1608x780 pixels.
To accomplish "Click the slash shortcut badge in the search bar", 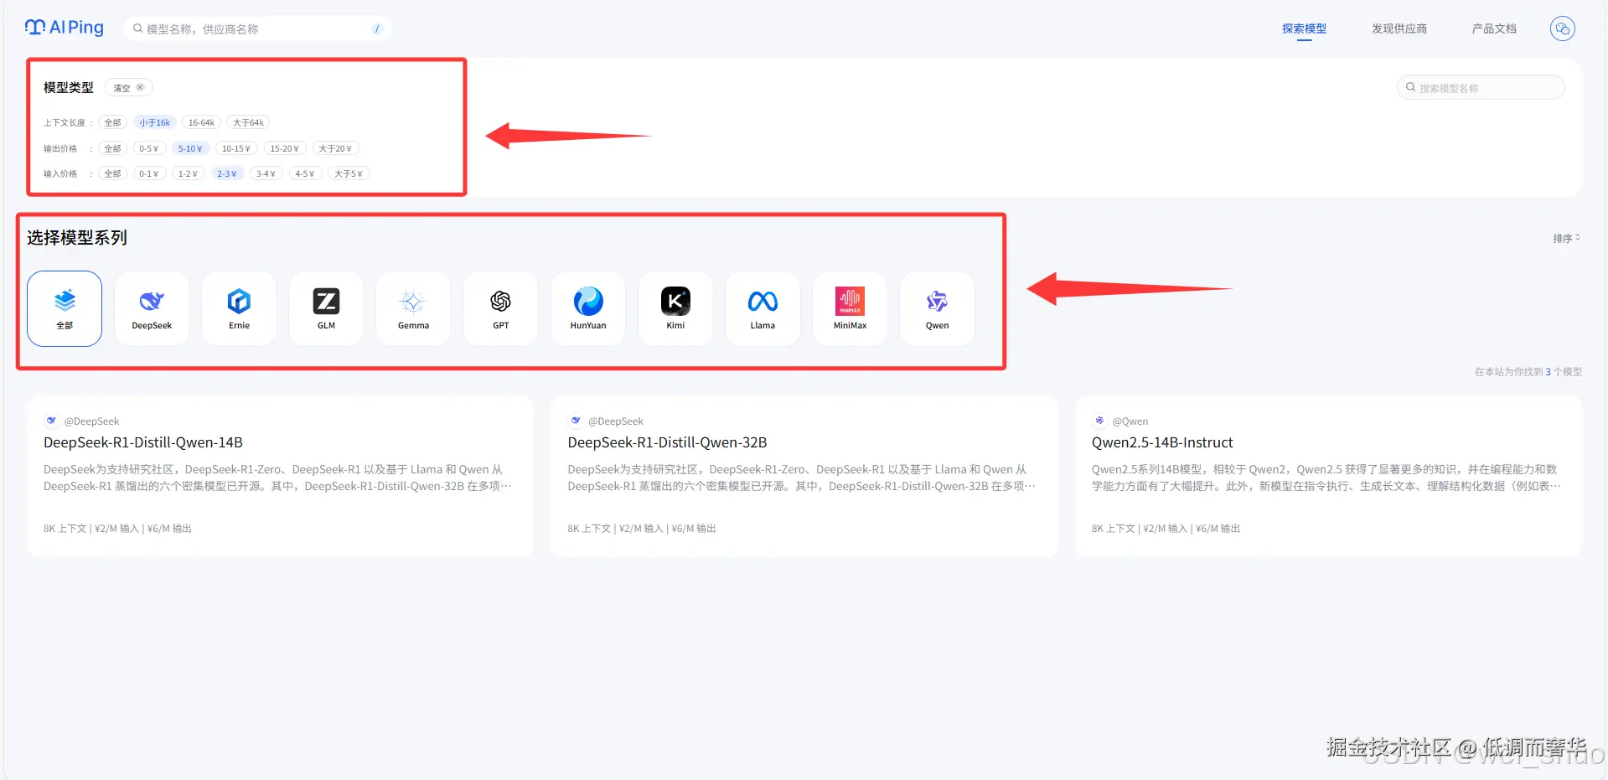I will 377,28.
